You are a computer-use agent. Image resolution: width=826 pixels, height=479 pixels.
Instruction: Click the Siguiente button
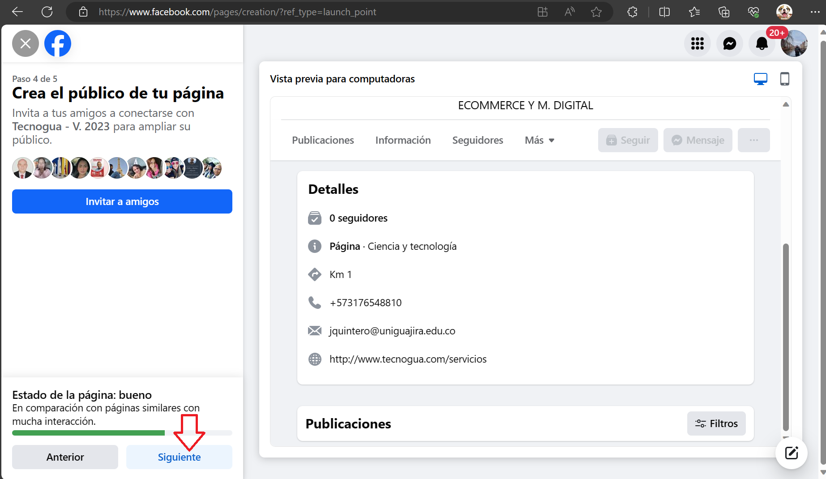pos(179,457)
